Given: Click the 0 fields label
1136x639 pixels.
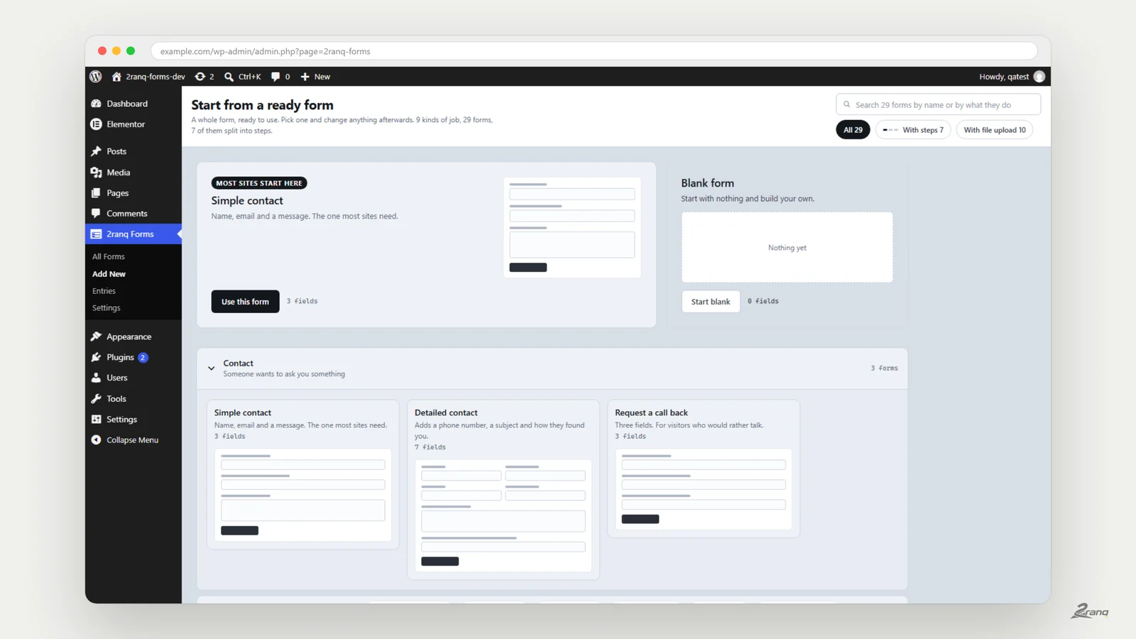Looking at the screenshot, I should coord(763,301).
